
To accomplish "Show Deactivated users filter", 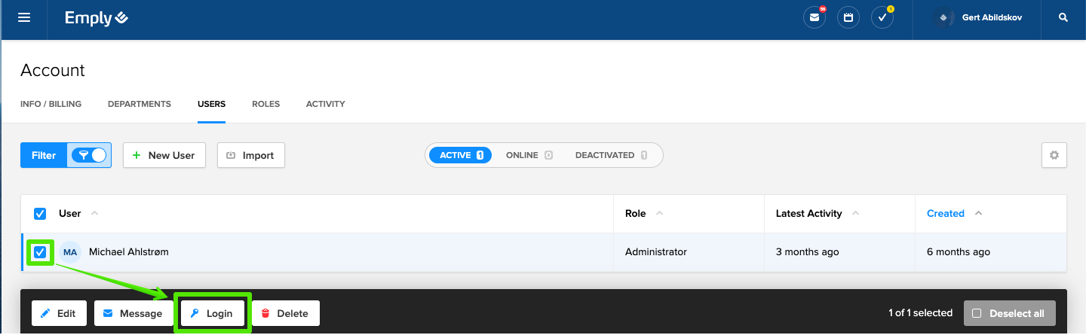I will pos(611,155).
